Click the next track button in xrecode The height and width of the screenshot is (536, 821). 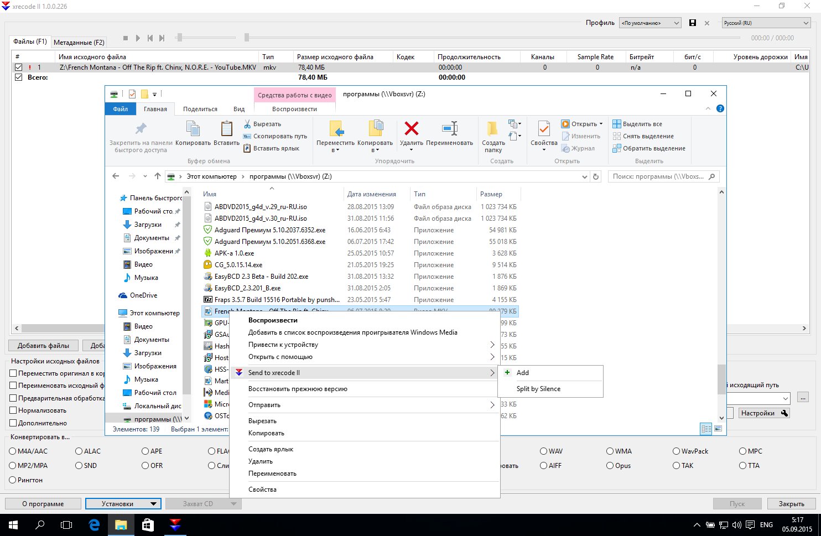162,38
